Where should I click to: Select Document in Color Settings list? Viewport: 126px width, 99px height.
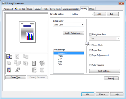click(x=69, y=53)
